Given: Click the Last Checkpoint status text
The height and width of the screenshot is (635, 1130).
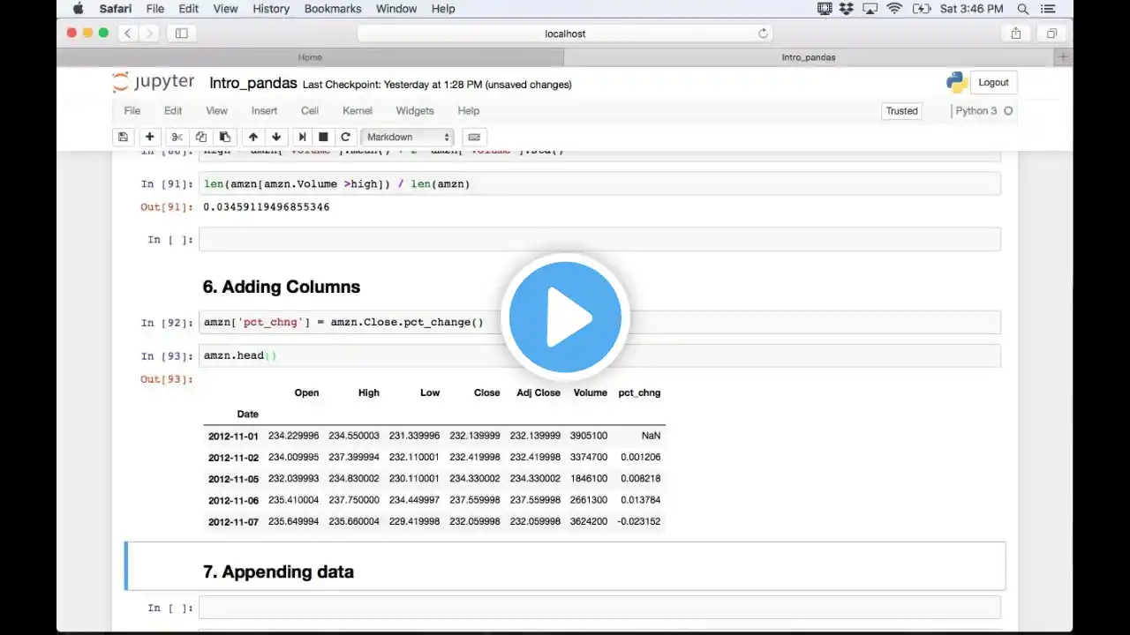Looking at the screenshot, I should pos(437,85).
